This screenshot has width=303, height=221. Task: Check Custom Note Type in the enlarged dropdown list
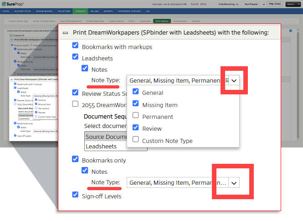tap(135, 139)
